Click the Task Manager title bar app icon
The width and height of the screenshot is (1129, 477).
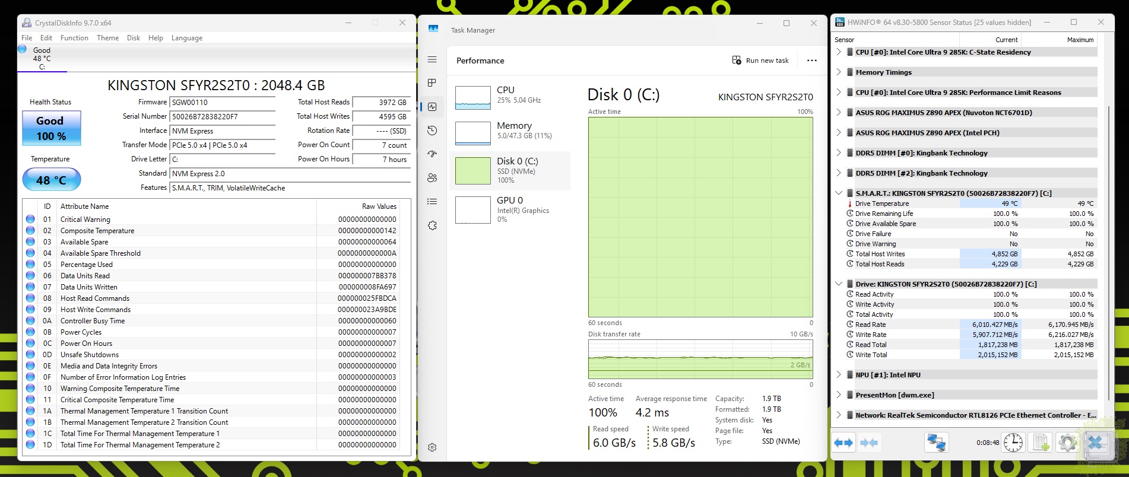click(x=433, y=30)
